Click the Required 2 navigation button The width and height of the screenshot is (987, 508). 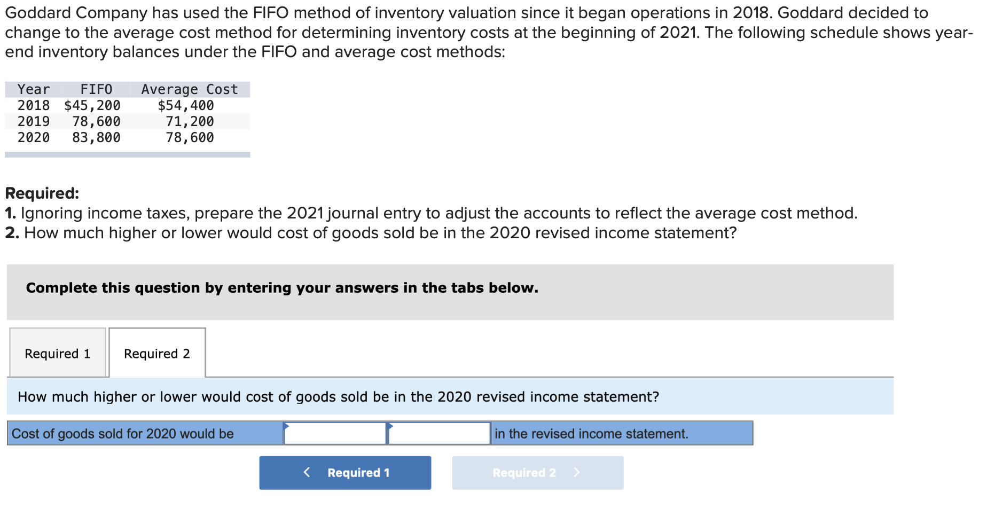(x=537, y=472)
